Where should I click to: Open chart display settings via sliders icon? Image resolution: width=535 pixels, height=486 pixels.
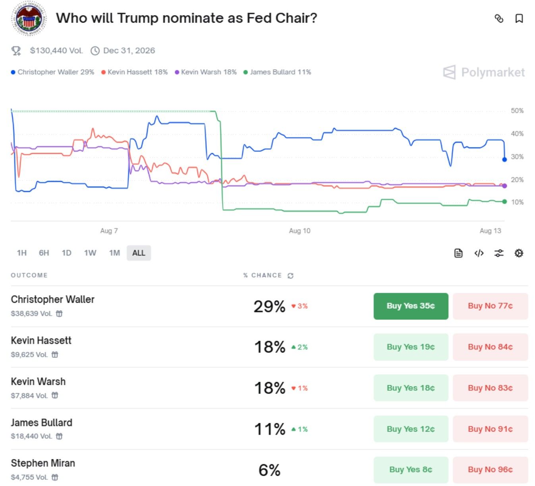point(499,253)
